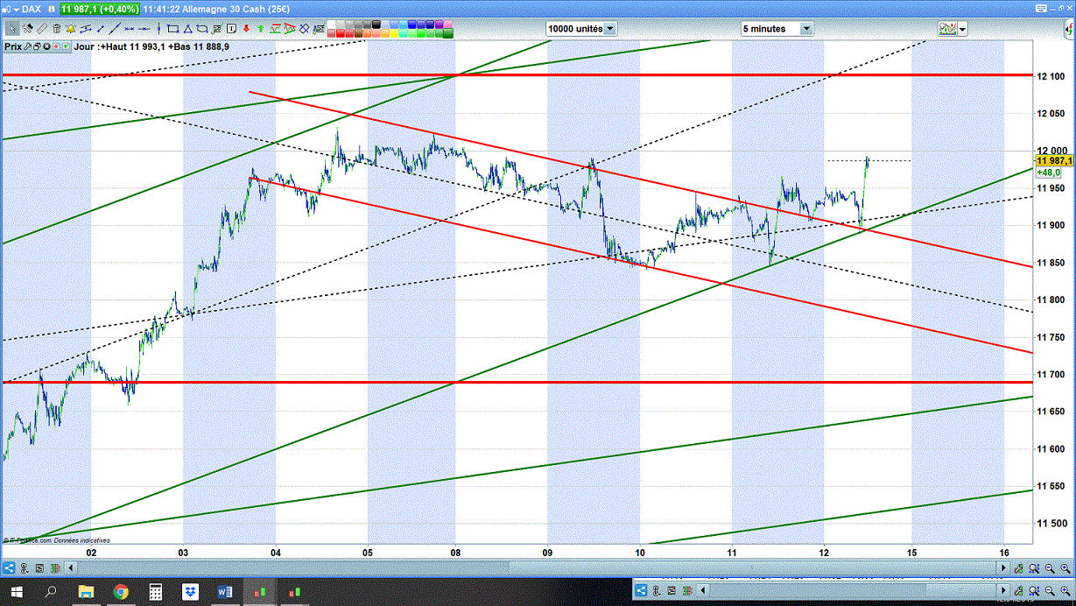Click date label '08' on time axis

456,553
